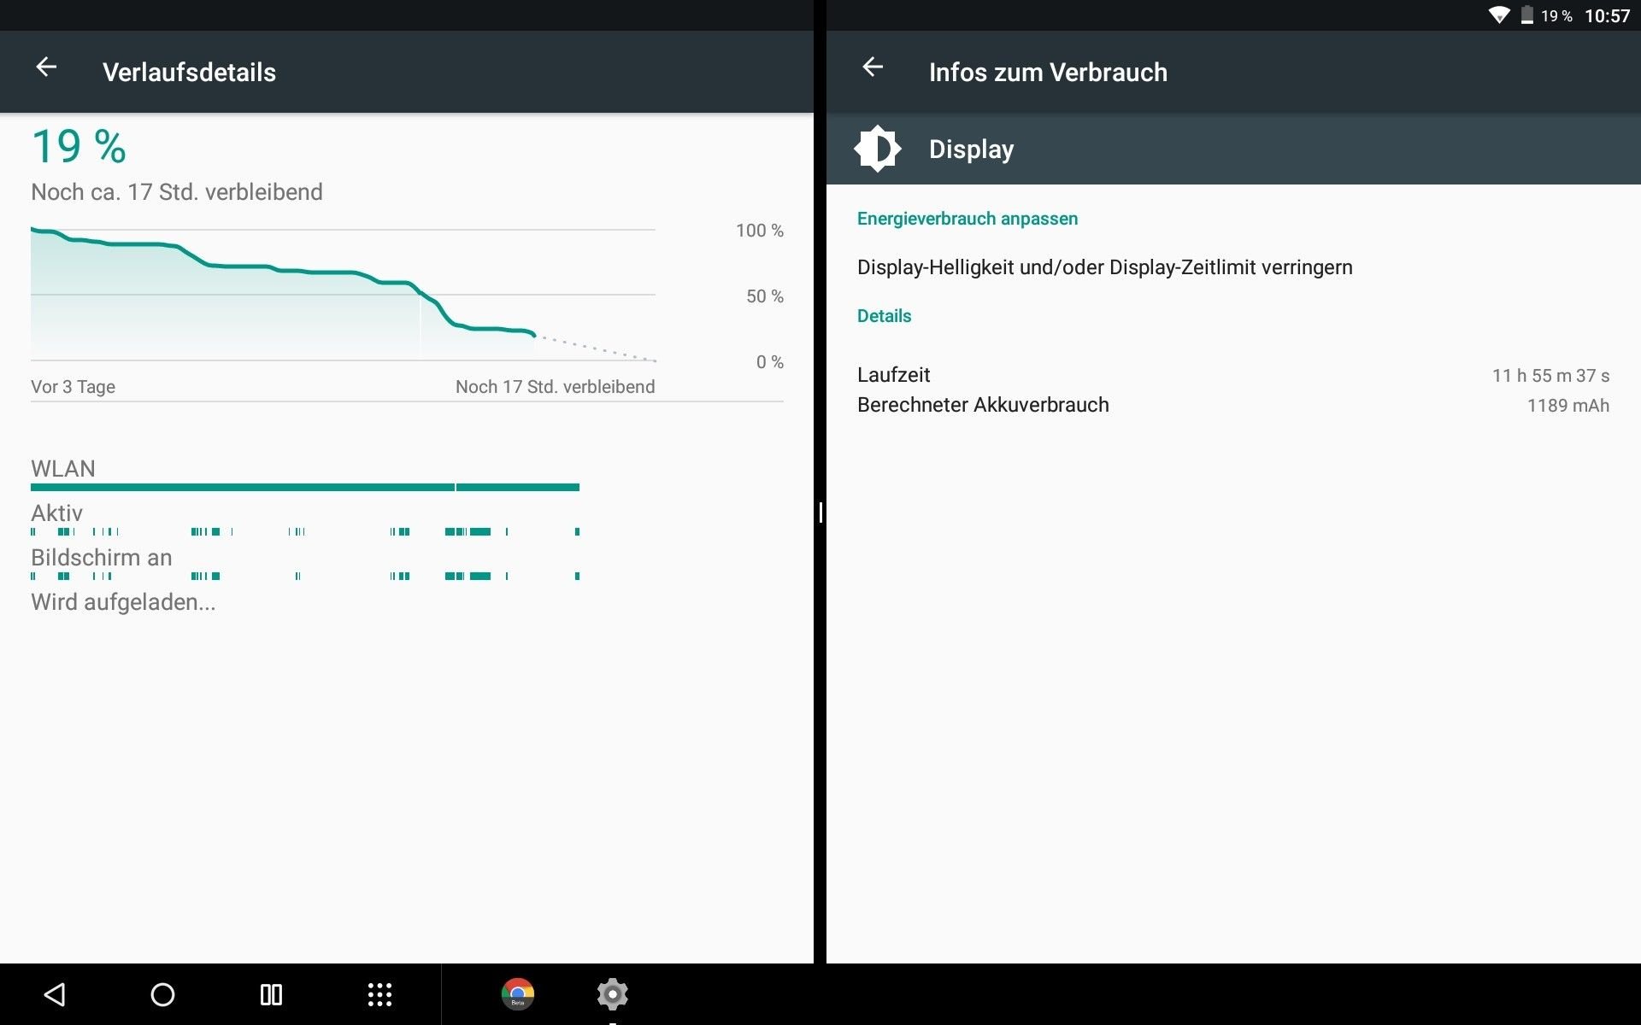Tap the Details section heading
Screen dimensions: 1641x1025
[884, 316]
